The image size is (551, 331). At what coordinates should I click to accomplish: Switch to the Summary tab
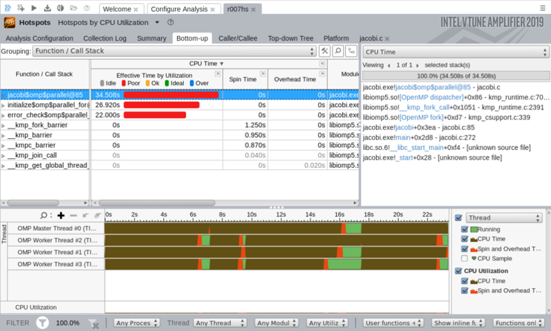coord(151,38)
